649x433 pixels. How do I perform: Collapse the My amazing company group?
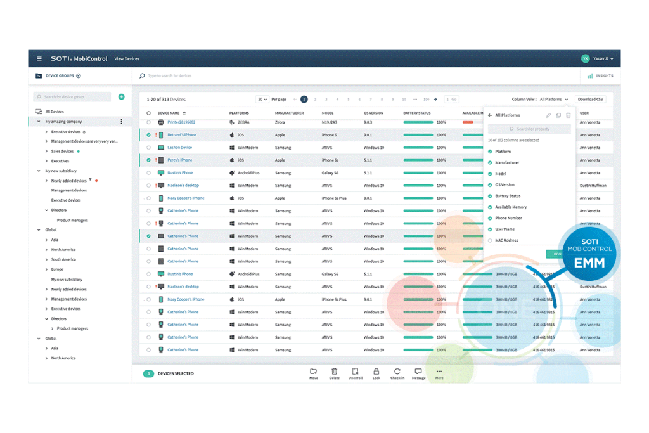[x=39, y=122]
